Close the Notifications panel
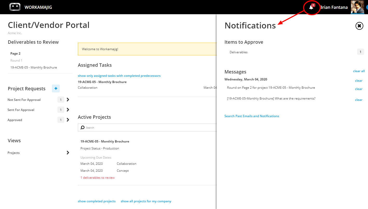The image size is (368, 209). point(359,26)
